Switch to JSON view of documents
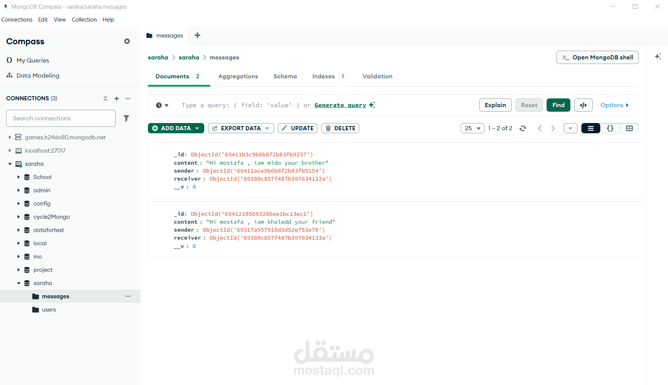668x385 pixels. (x=610, y=128)
